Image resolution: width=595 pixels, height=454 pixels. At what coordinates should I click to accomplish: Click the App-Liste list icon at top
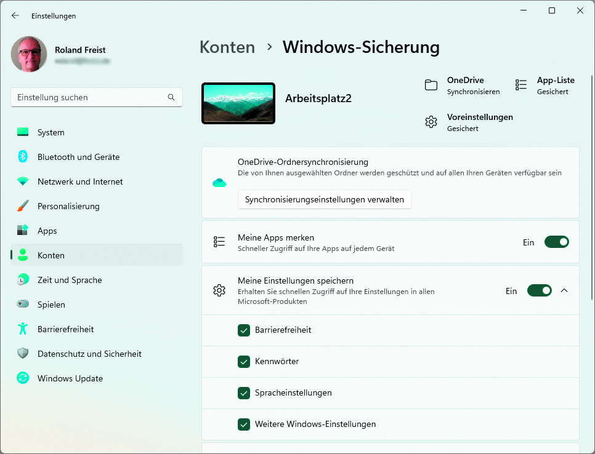[x=521, y=85]
